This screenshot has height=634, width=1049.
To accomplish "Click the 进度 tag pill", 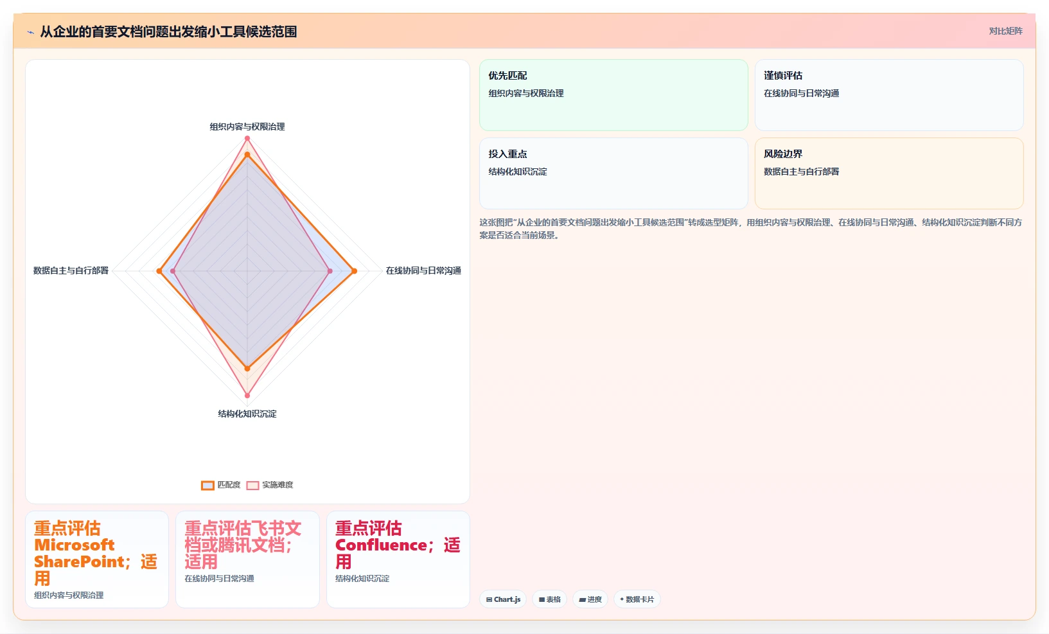I will pyautogui.click(x=590, y=599).
